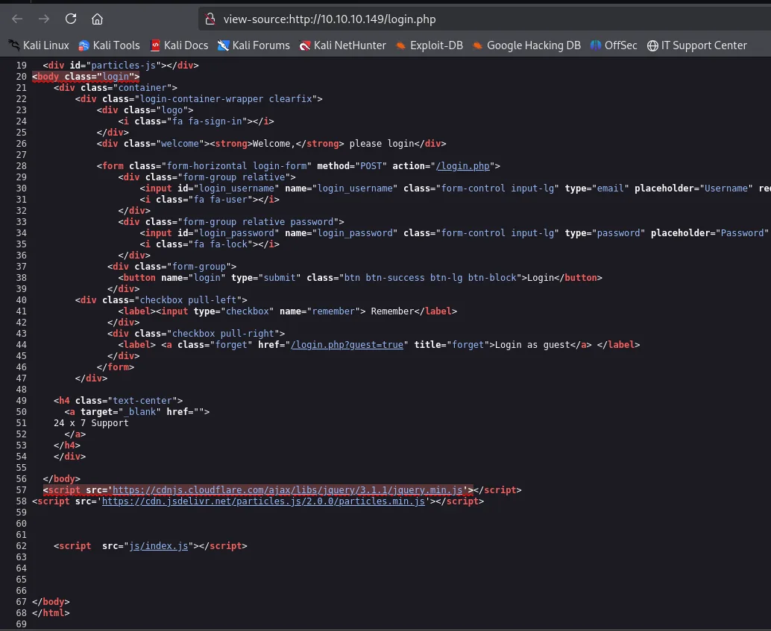Click the fa fa-sign-in icon tag line
This screenshot has width=771, height=631.
pos(196,121)
